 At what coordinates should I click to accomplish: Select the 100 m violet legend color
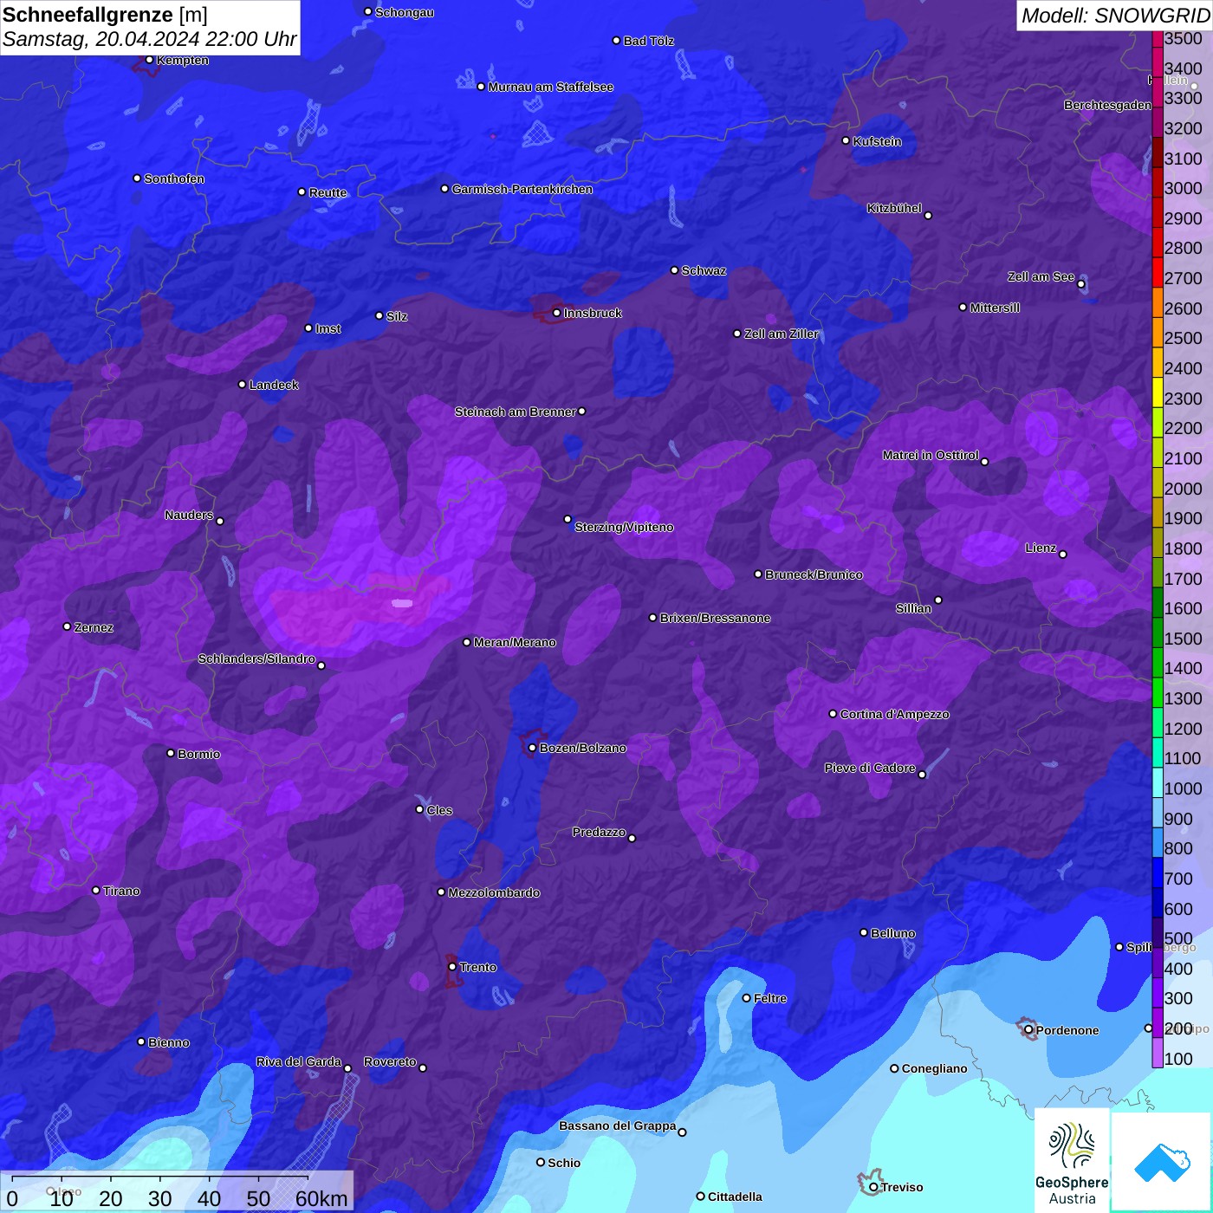(1158, 1053)
